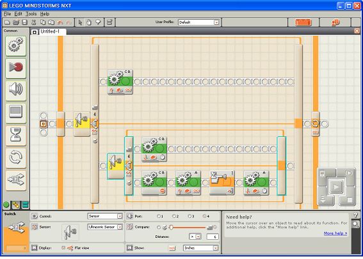Click the Undo toolbar icon

pos(60,22)
